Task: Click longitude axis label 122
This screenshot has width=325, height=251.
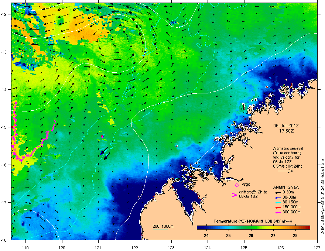Action: [x=135, y=247]
